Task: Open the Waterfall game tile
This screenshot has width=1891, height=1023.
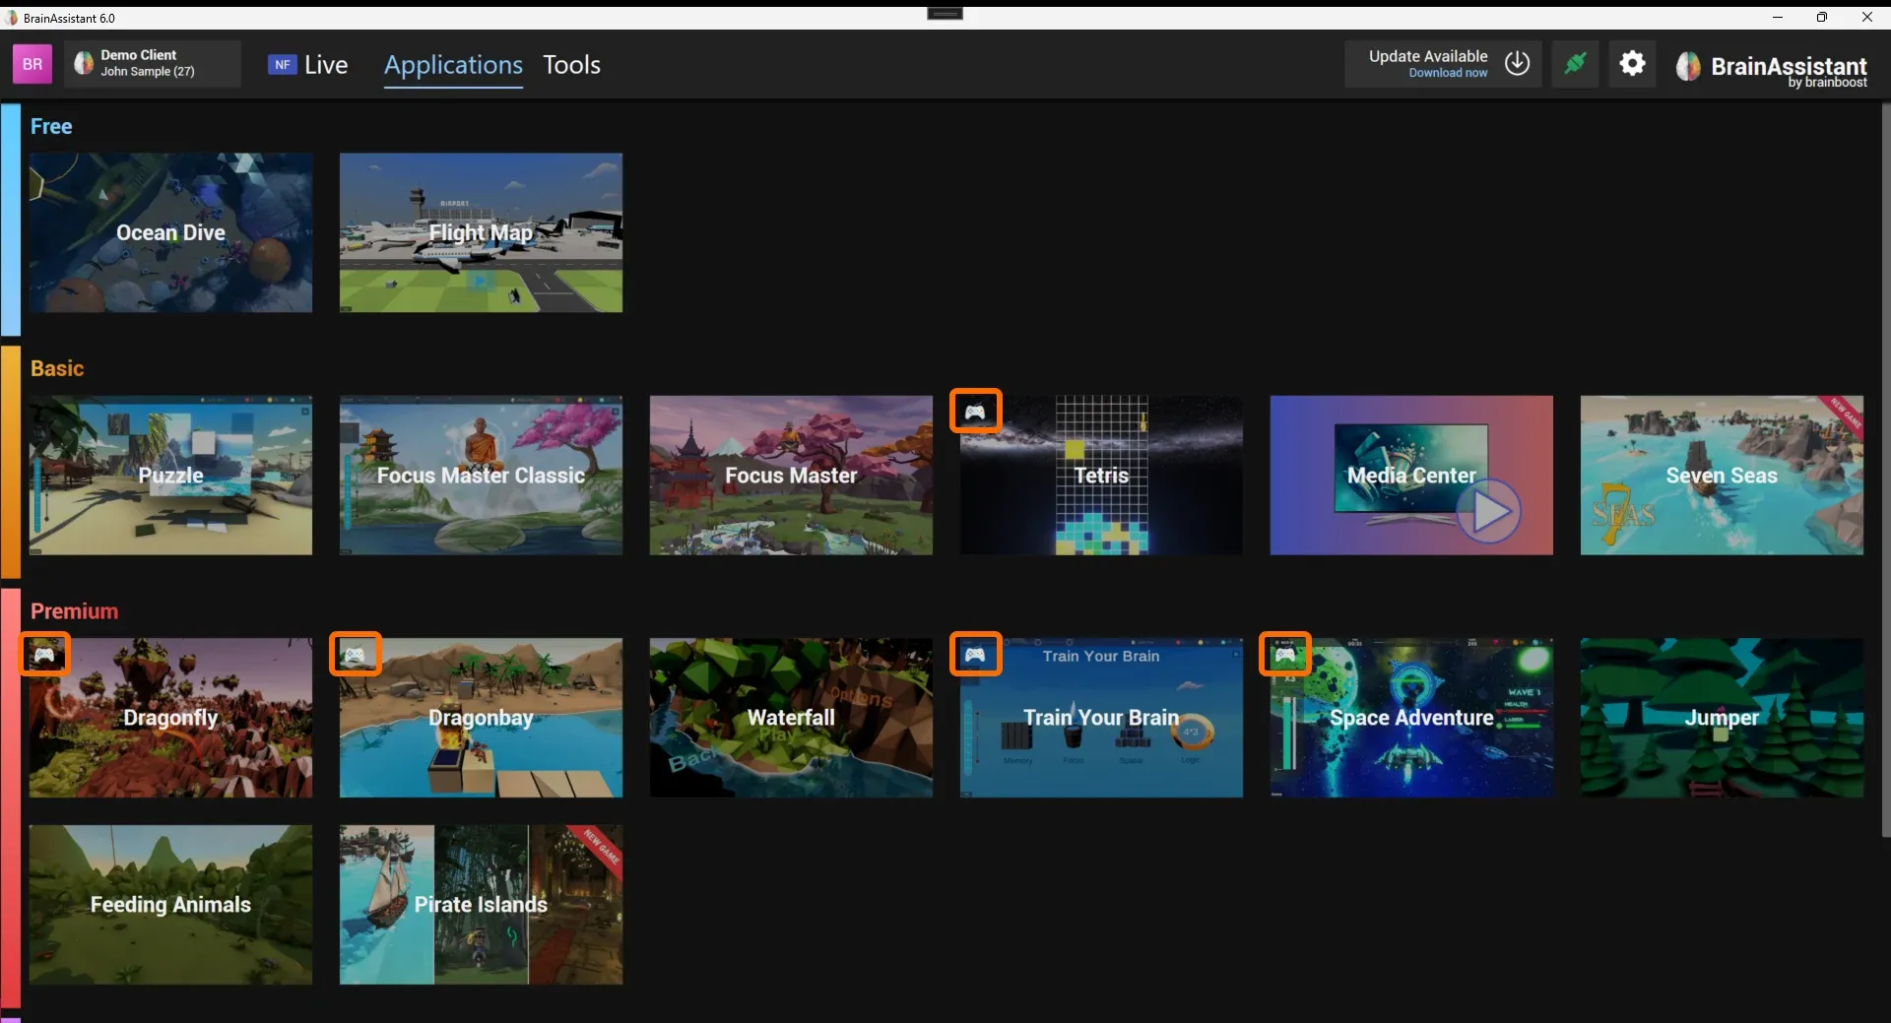Action: click(791, 718)
